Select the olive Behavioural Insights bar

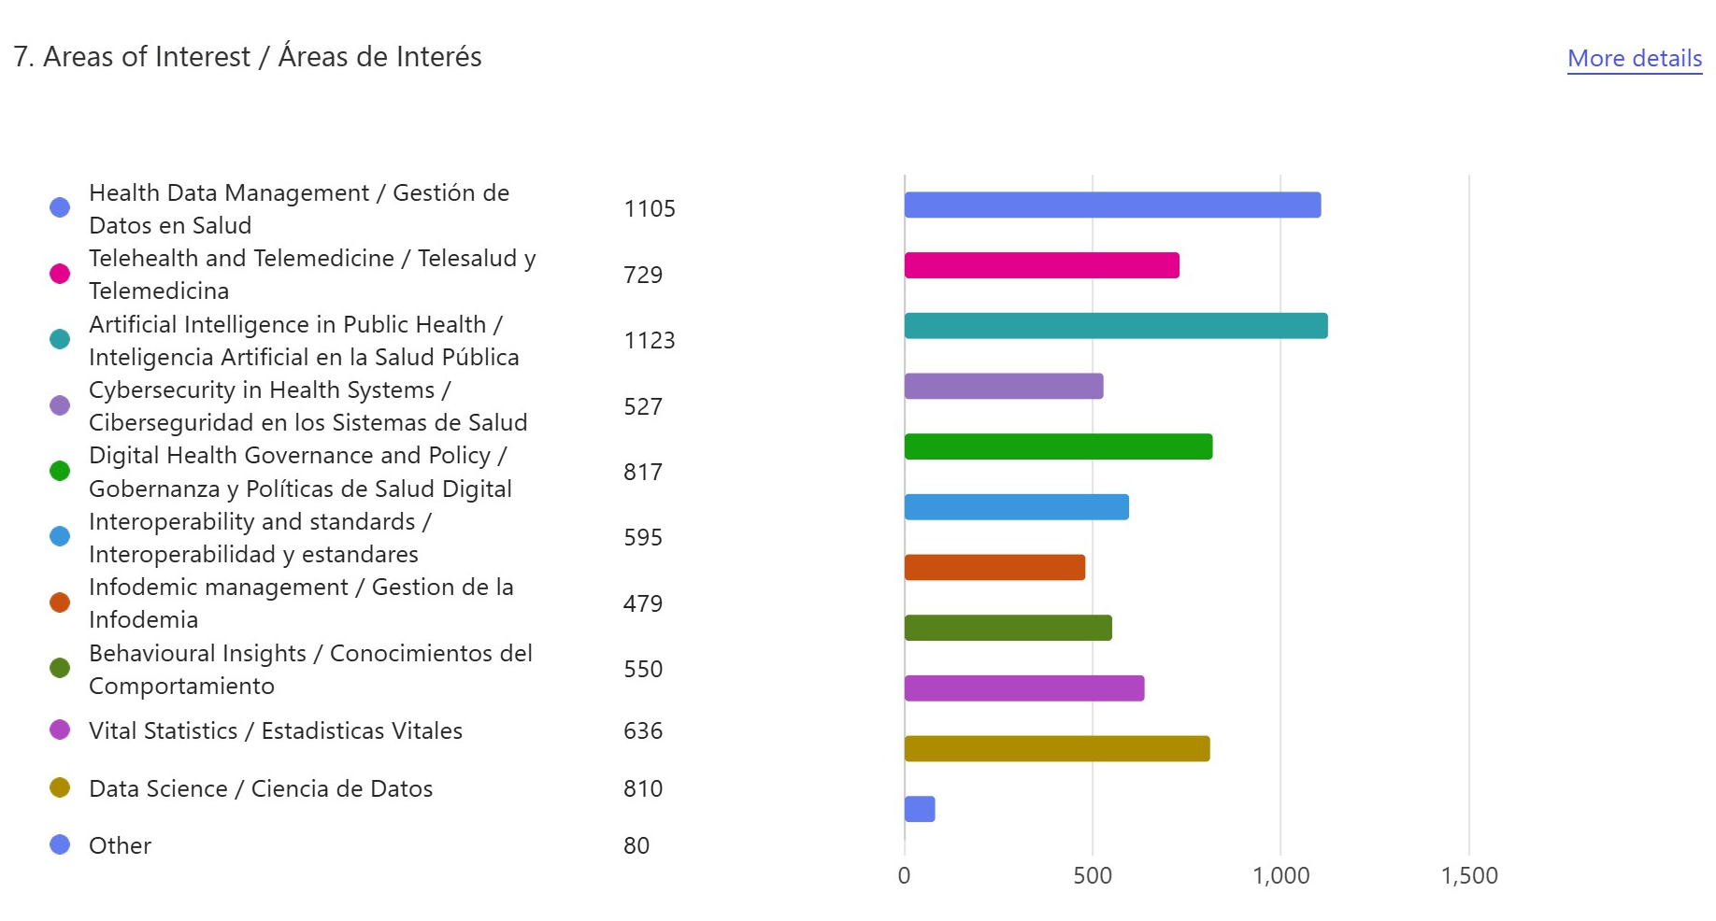(1008, 628)
